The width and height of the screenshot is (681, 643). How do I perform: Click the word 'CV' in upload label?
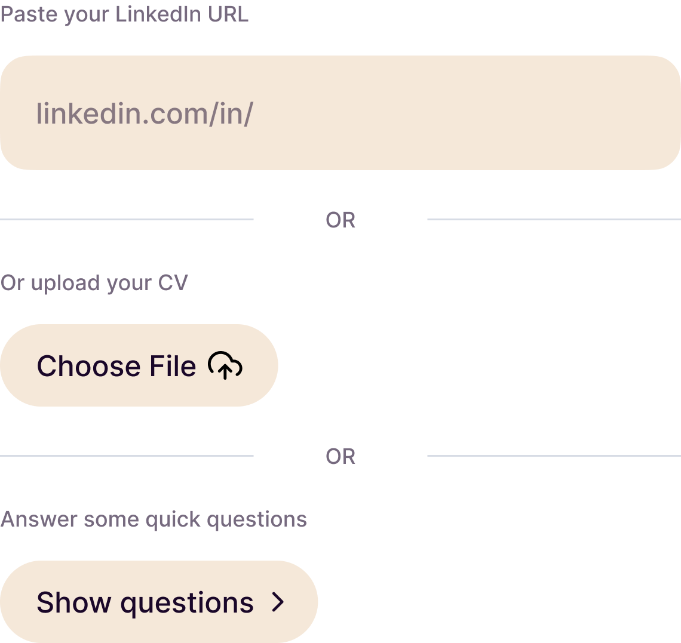[x=173, y=283]
